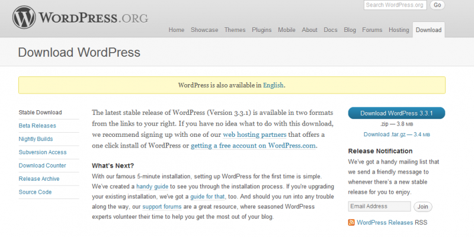Click the Download .tar.gz link

pyautogui.click(x=396, y=134)
